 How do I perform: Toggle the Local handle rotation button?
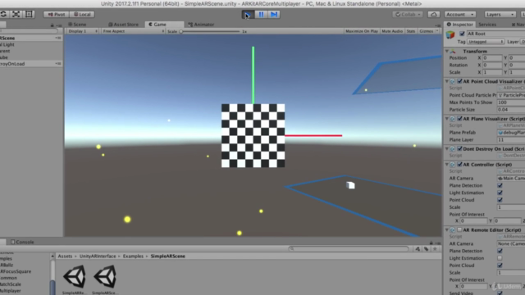pos(82,15)
